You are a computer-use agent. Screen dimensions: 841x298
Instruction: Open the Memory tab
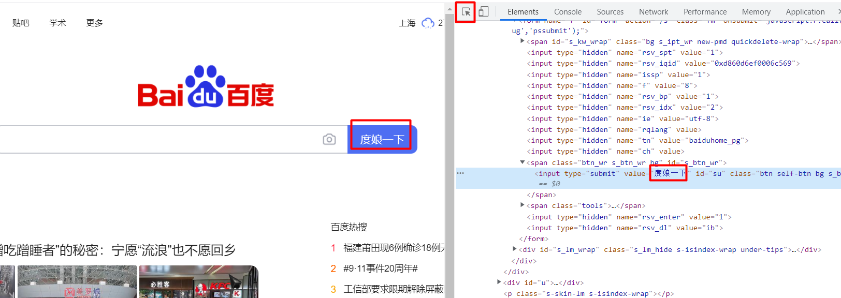pos(756,12)
